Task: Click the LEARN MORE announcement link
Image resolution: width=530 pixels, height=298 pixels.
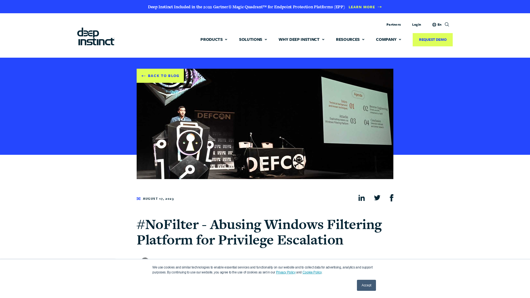Action: [364, 7]
